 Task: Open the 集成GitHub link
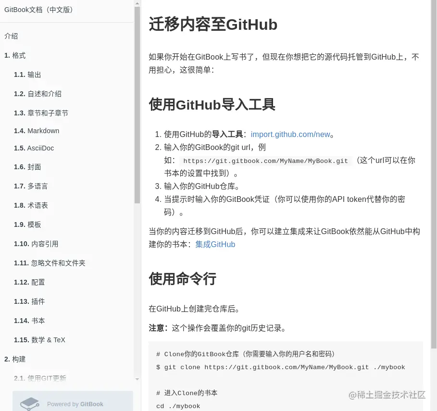pyautogui.click(x=215, y=244)
